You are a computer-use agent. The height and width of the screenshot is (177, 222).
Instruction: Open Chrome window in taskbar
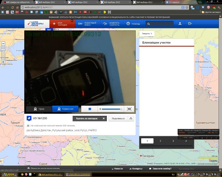click(50, 175)
